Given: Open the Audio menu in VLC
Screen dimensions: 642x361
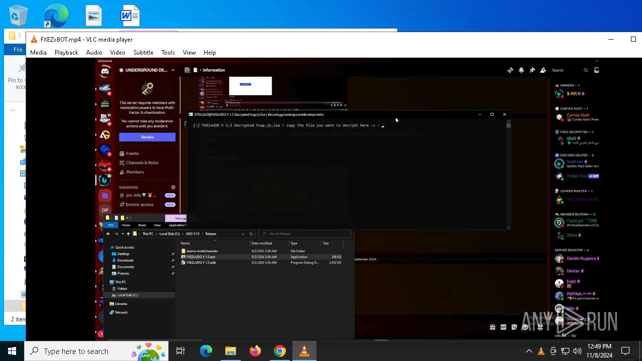Looking at the screenshot, I should click(x=94, y=52).
